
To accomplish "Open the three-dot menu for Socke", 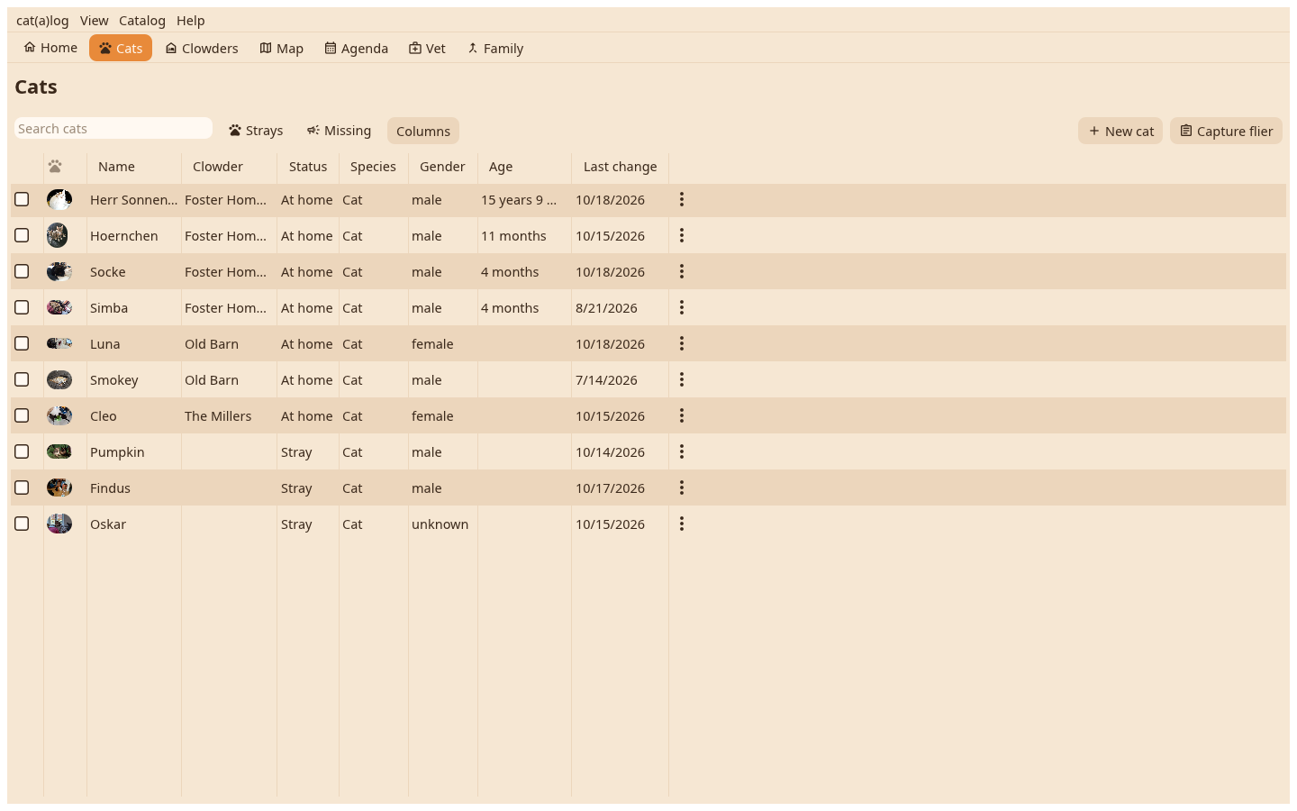I will tap(682, 271).
